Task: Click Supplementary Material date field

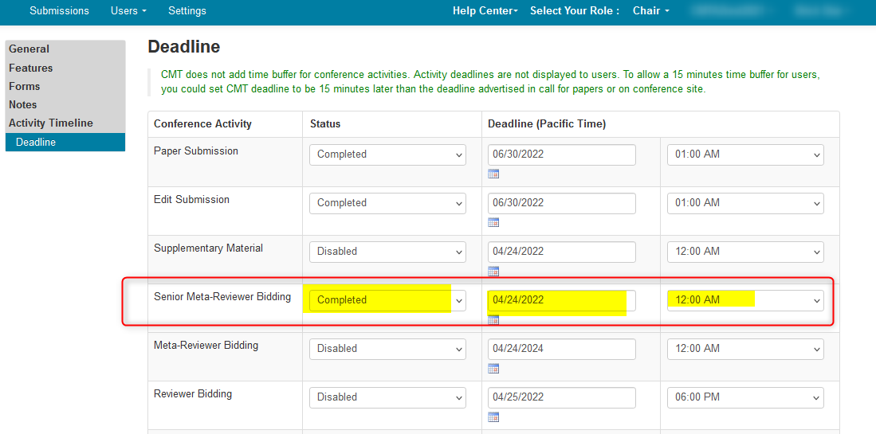Action: 561,252
